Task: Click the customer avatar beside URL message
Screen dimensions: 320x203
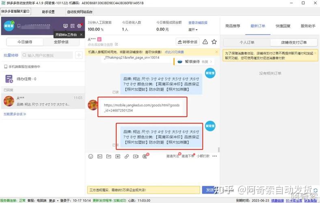Action: click(93, 105)
